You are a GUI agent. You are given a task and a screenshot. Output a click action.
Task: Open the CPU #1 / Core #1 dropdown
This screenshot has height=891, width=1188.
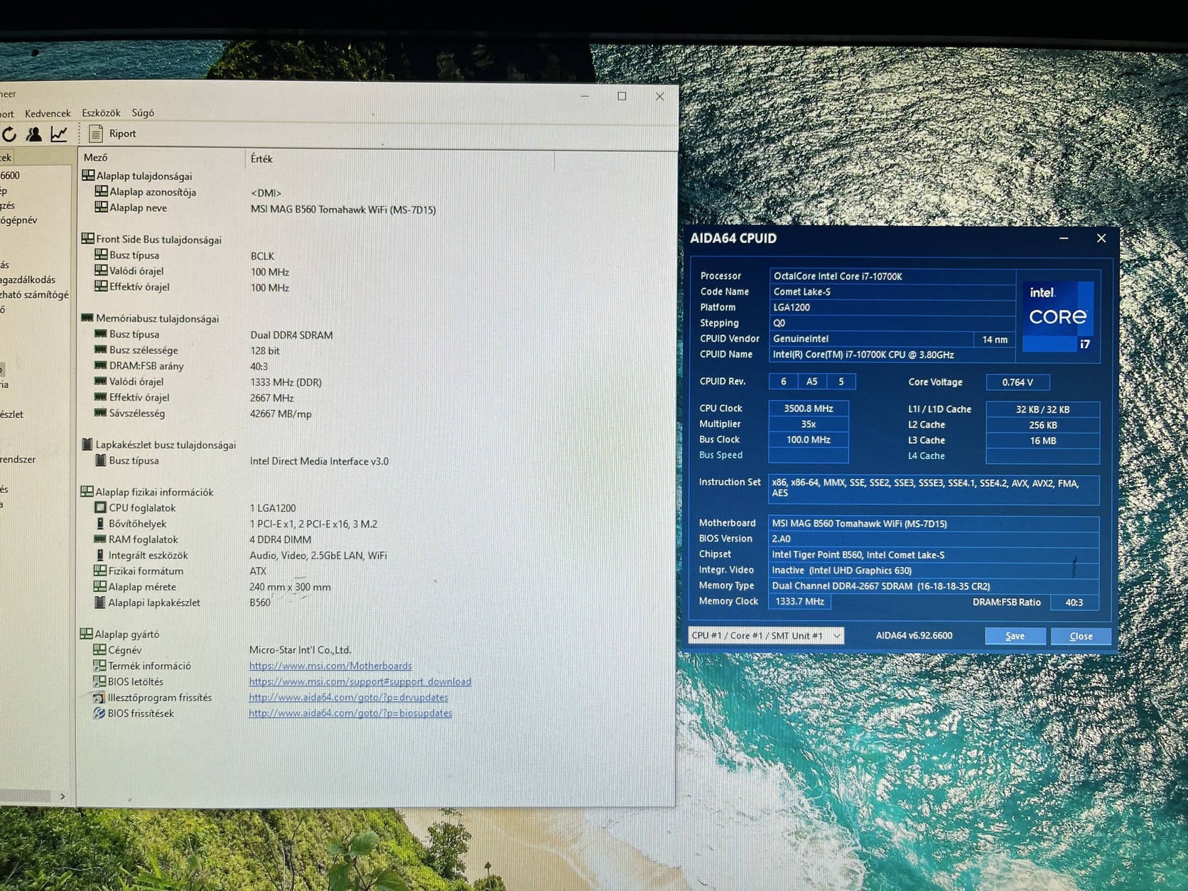(766, 635)
